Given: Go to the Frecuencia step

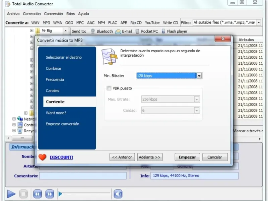Looking at the screenshot, I should [x=55, y=79].
